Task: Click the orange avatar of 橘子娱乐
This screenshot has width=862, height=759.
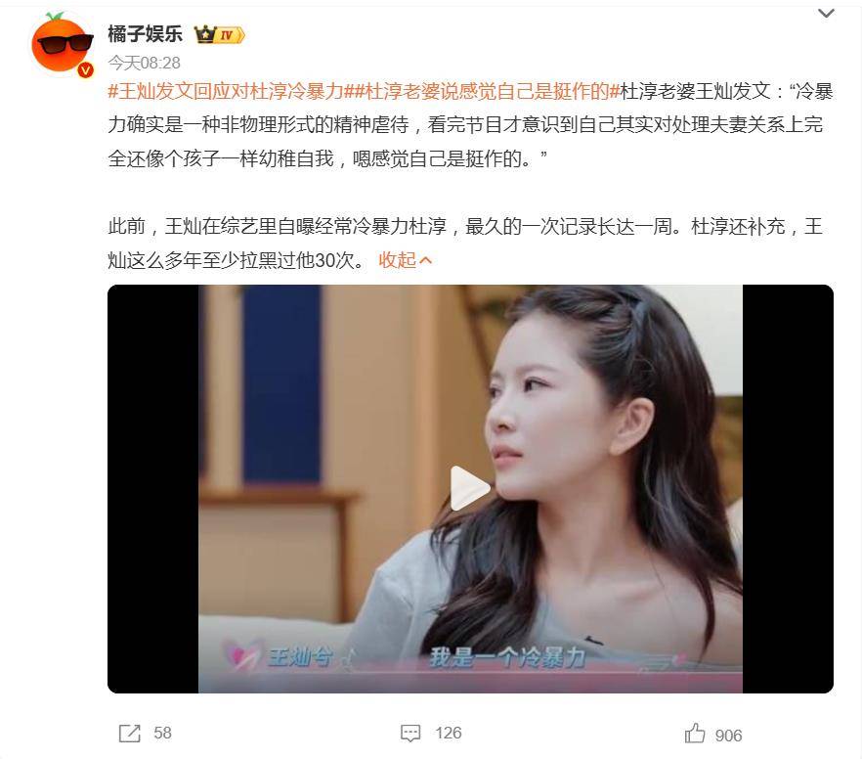Action: pos(63,45)
